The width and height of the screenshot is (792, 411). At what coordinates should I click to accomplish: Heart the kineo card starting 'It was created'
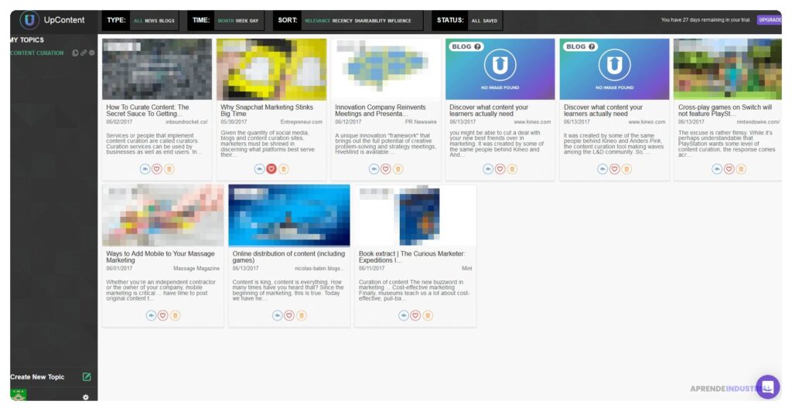pyautogui.click(x=614, y=169)
